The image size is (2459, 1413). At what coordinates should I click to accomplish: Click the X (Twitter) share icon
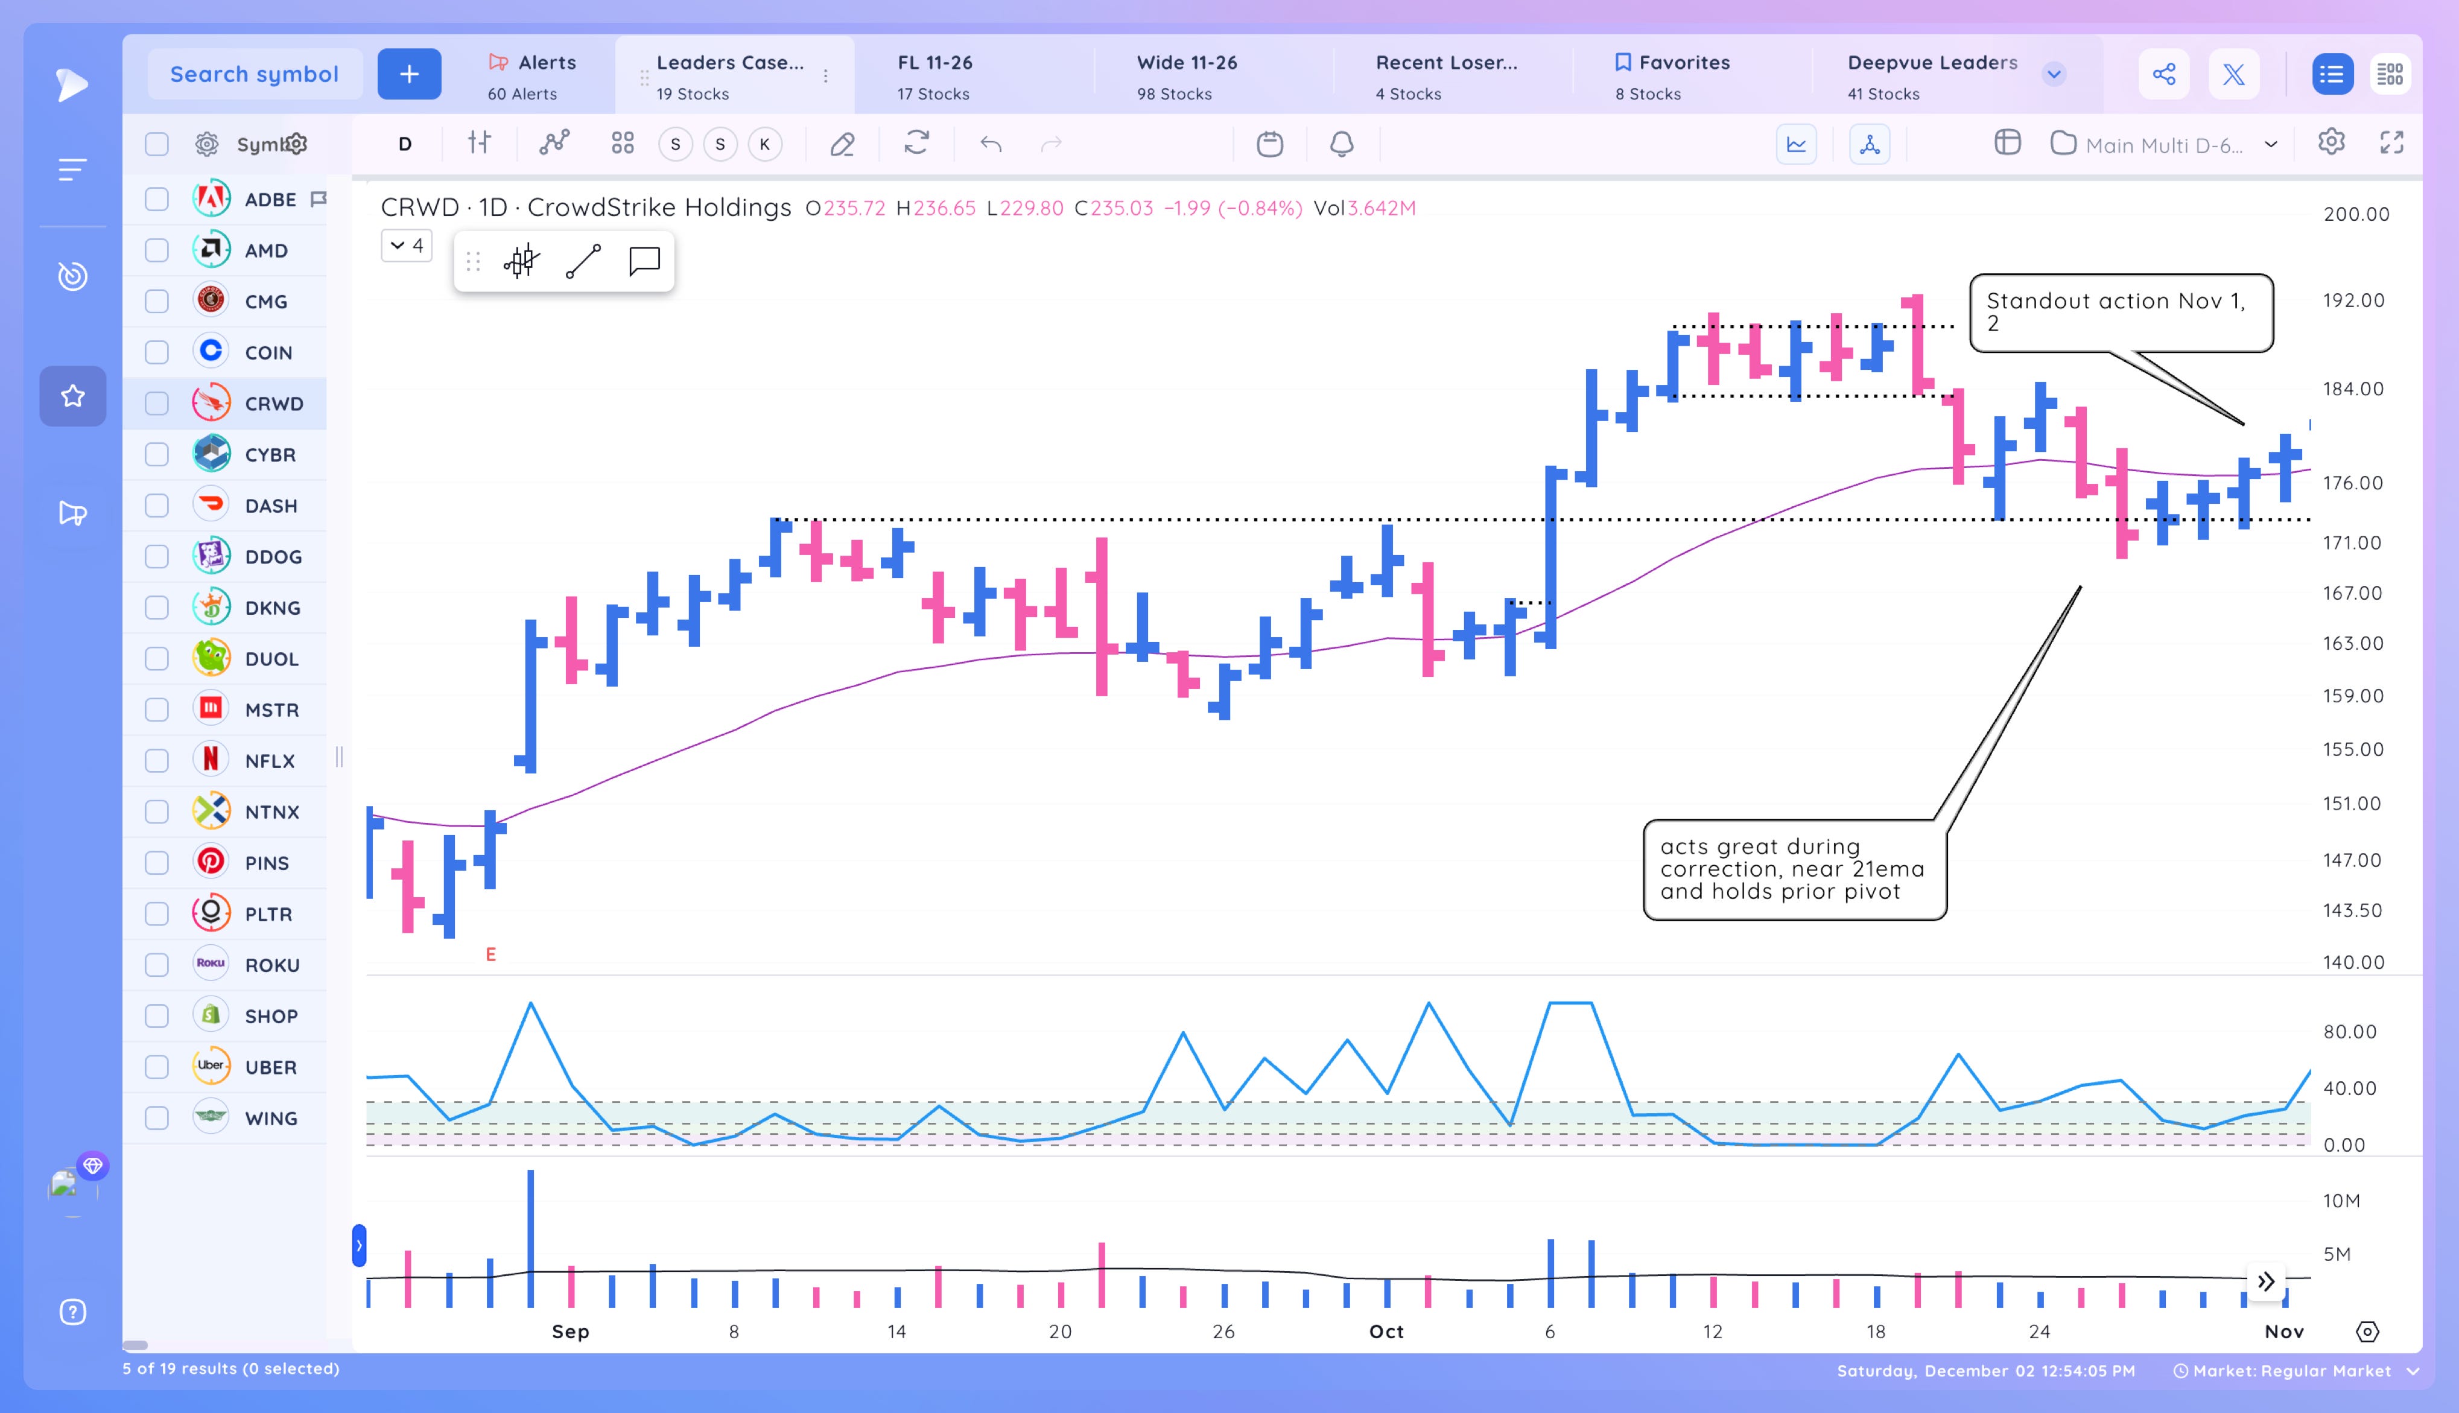click(2234, 74)
